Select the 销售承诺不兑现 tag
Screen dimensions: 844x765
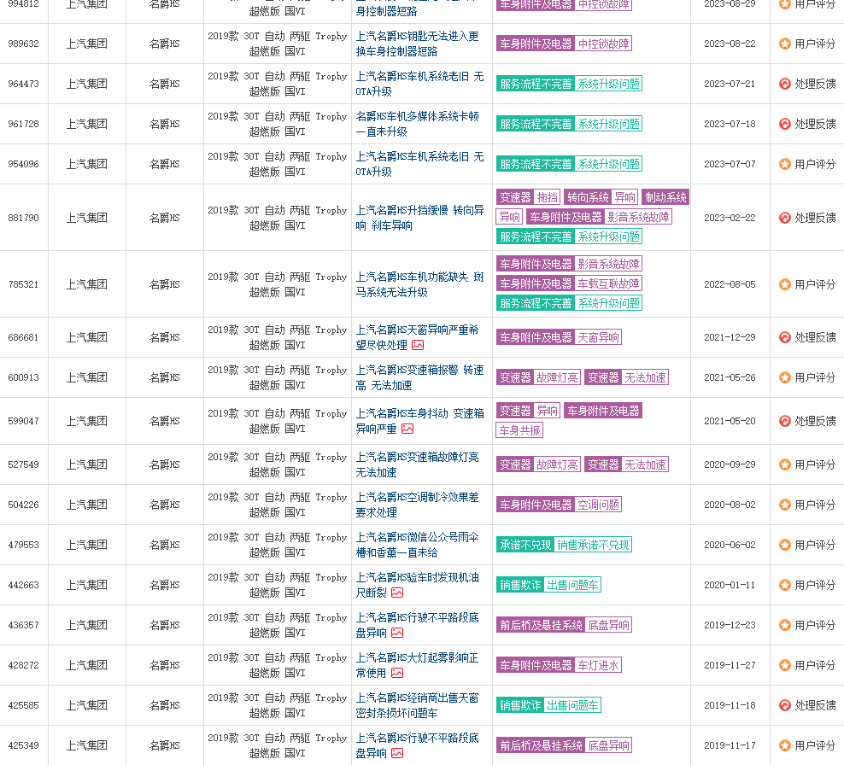[x=593, y=545]
